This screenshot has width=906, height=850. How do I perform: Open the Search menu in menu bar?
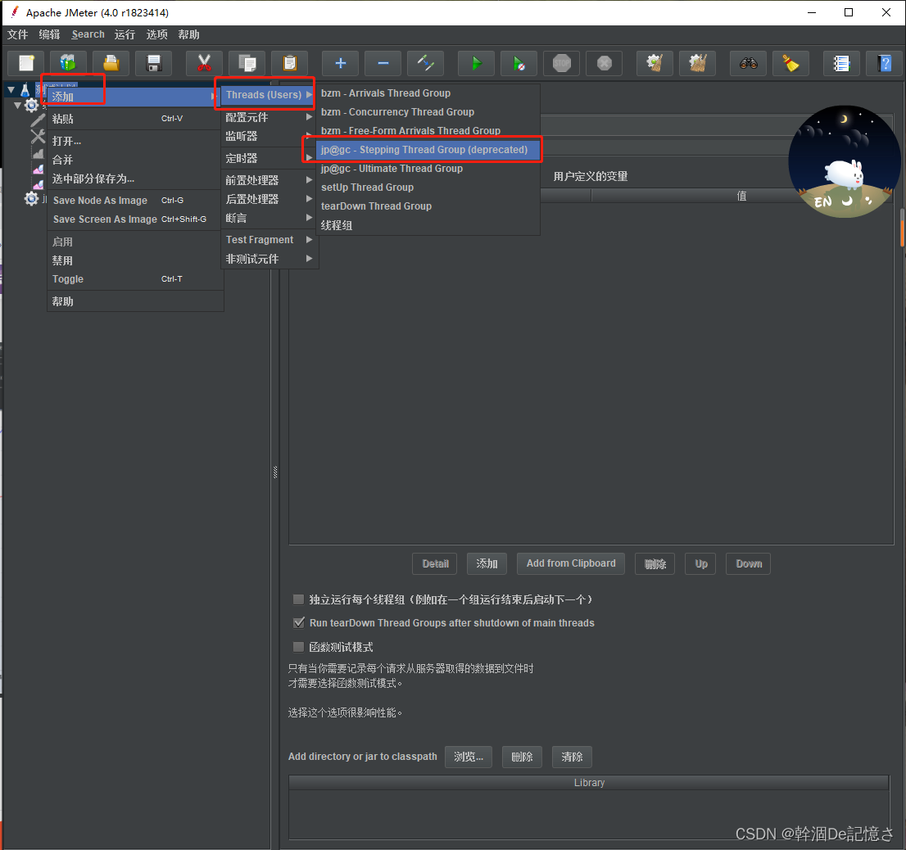point(88,34)
